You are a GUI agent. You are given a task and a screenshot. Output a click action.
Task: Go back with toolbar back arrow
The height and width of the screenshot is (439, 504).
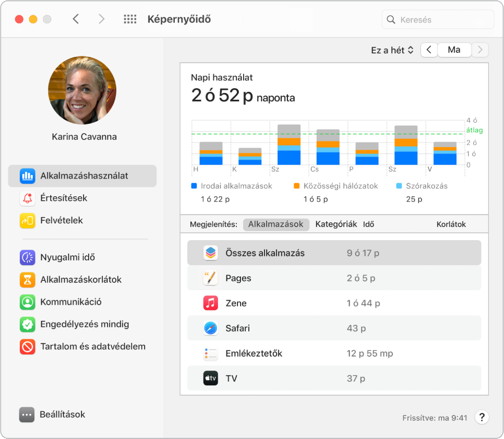[76, 19]
